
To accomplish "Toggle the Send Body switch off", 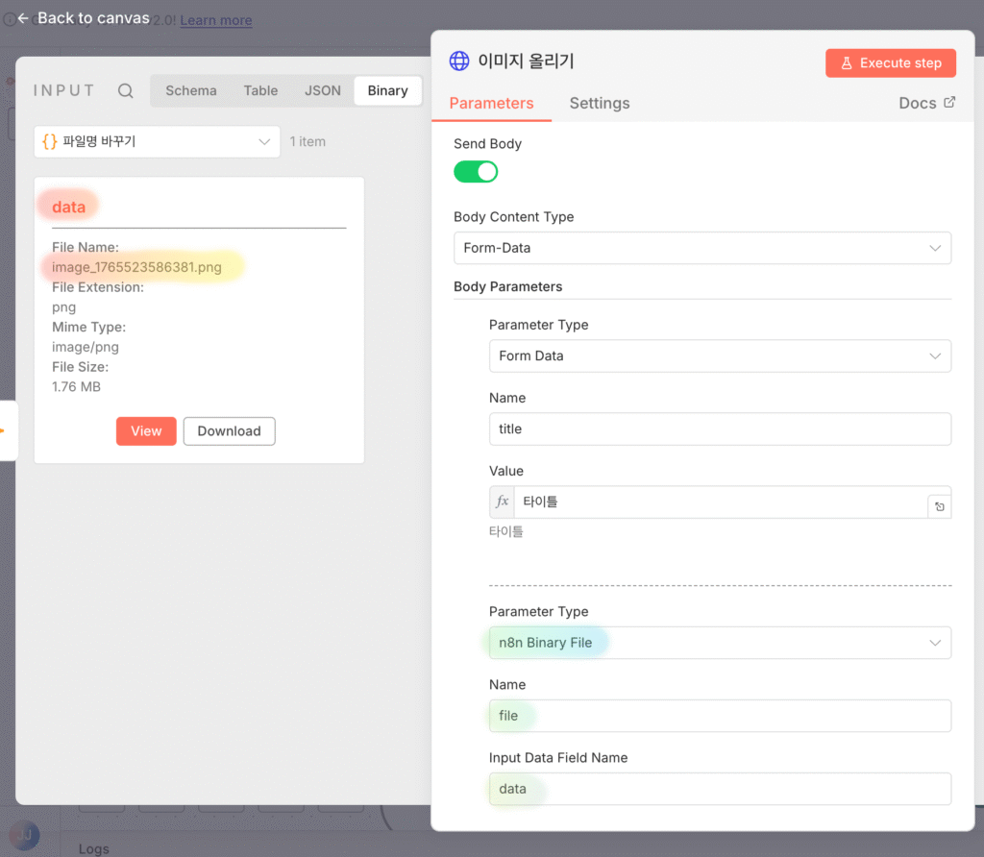I will pyautogui.click(x=476, y=172).
